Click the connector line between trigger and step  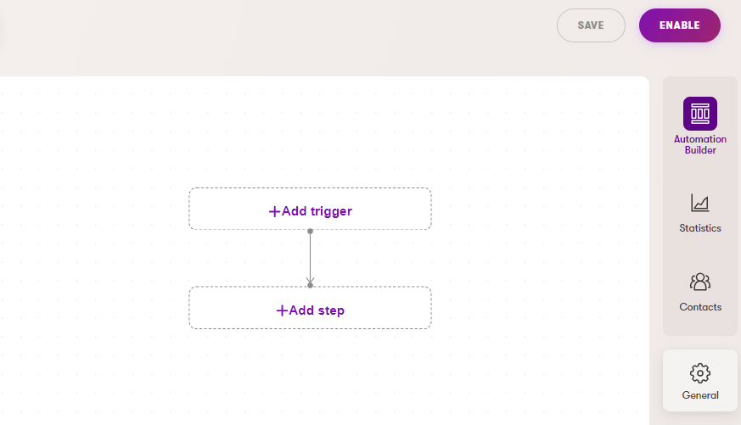[x=310, y=256]
